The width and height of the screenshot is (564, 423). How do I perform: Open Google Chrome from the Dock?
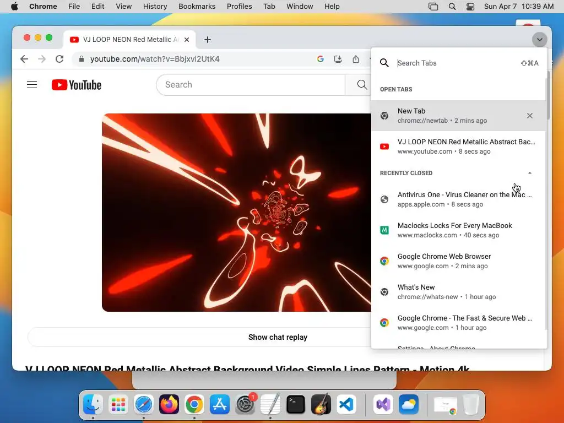(194, 404)
